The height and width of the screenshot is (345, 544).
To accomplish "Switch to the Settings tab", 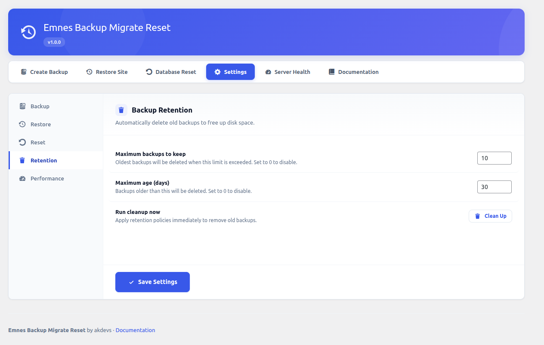I will pyautogui.click(x=230, y=72).
